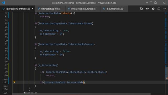
Task: Click the C# file icon on InputHandler.cs tab
Action: click(104, 9)
